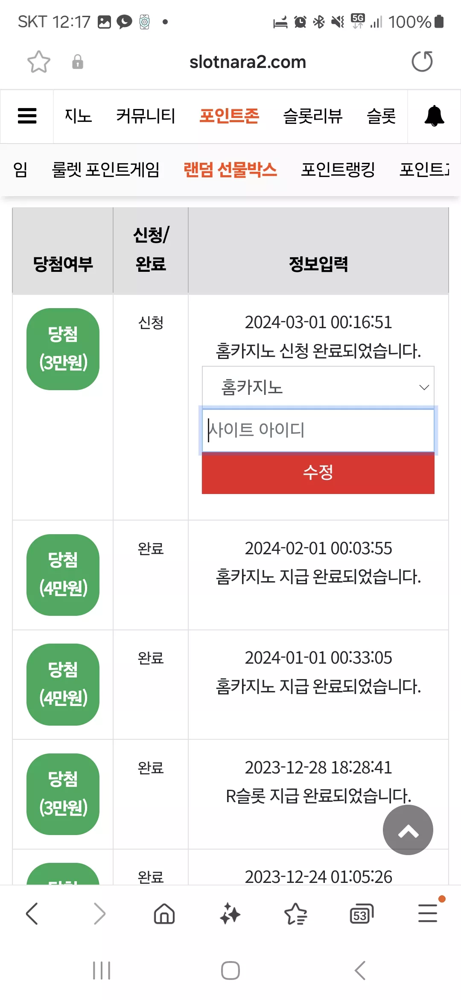Select 룰렛 포인트게임 tab
The width and height of the screenshot is (461, 1000).
click(105, 170)
